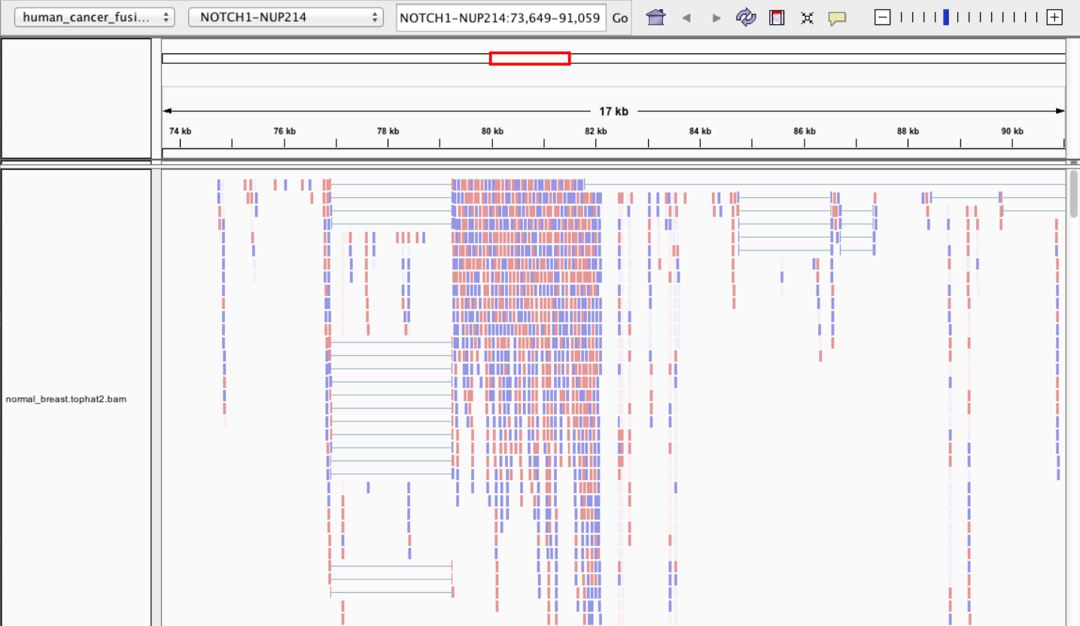Click the 86 kb mark on ruler
The height and width of the screenshot is (626, 1080).
(804, 132)
